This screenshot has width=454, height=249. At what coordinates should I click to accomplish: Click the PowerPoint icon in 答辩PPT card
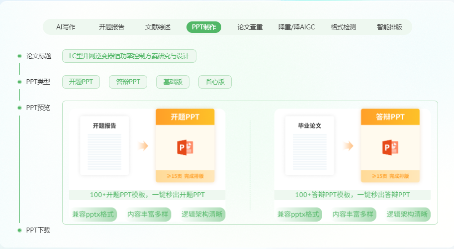[390, 147]
